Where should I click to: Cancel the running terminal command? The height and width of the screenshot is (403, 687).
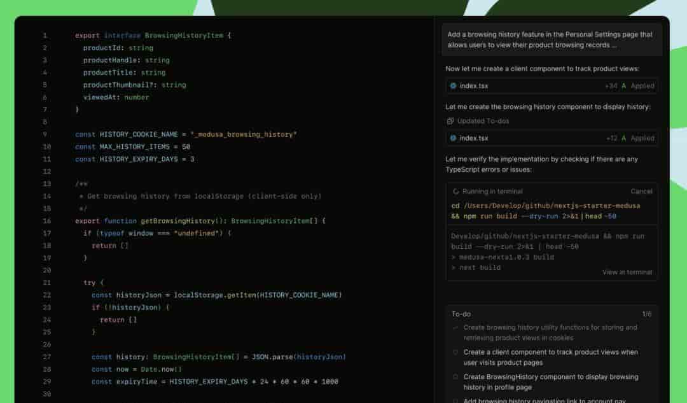pyautogui.click(x=641, y=191)
